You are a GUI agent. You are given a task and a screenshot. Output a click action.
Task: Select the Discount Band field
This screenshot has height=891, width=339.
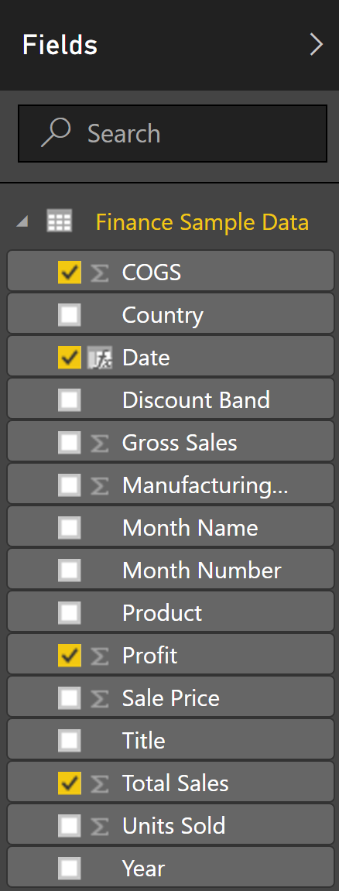click(x=170, y=400)
